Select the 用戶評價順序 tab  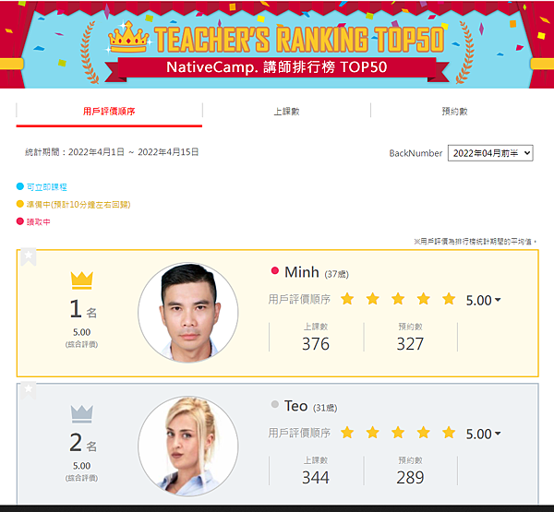coord(109,112)
